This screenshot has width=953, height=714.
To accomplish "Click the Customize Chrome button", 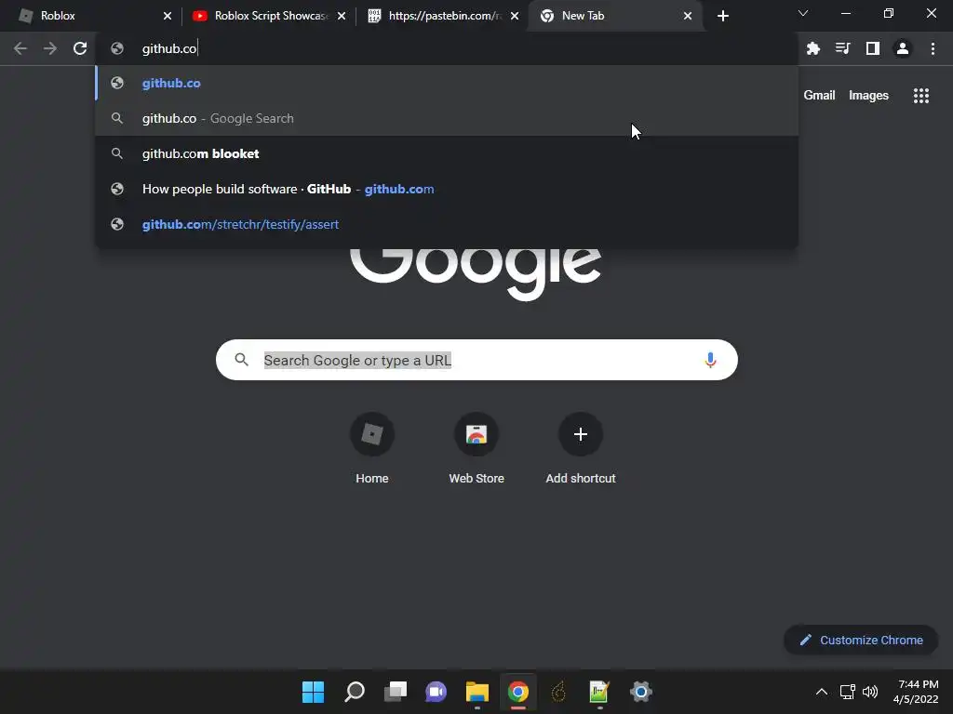I will pyautogui.click(x=861, y=640).
